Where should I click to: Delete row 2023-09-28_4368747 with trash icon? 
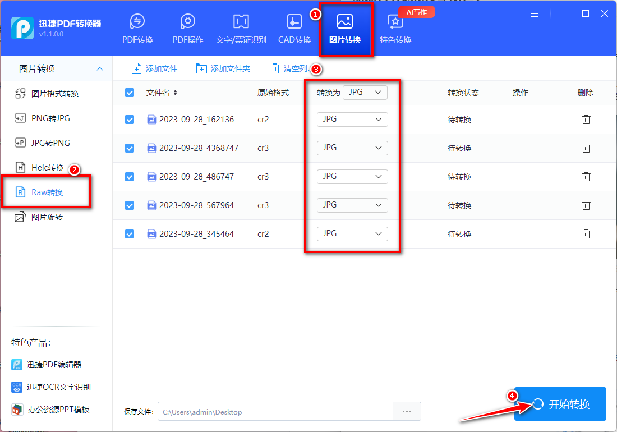tap(586, 148)
